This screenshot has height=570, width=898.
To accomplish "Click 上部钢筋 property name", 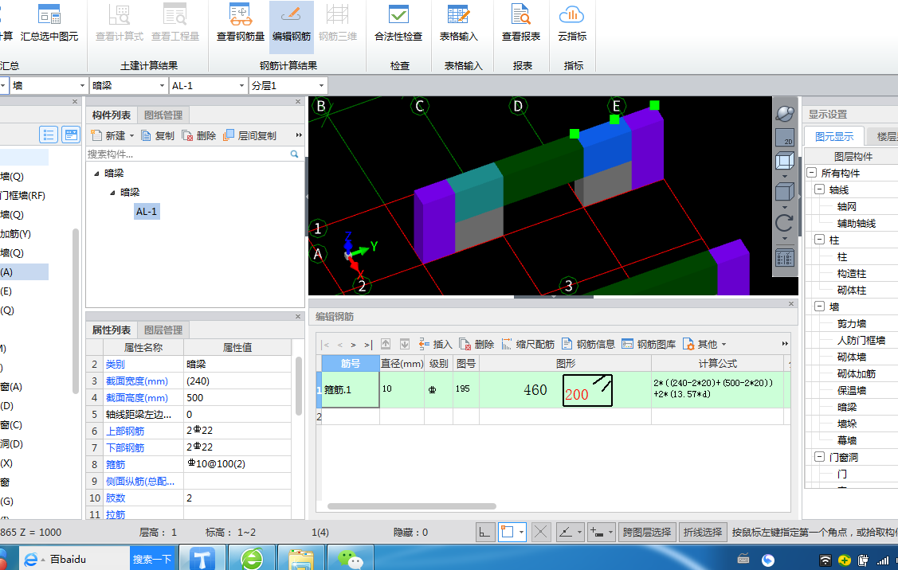I will coord(125,431).
